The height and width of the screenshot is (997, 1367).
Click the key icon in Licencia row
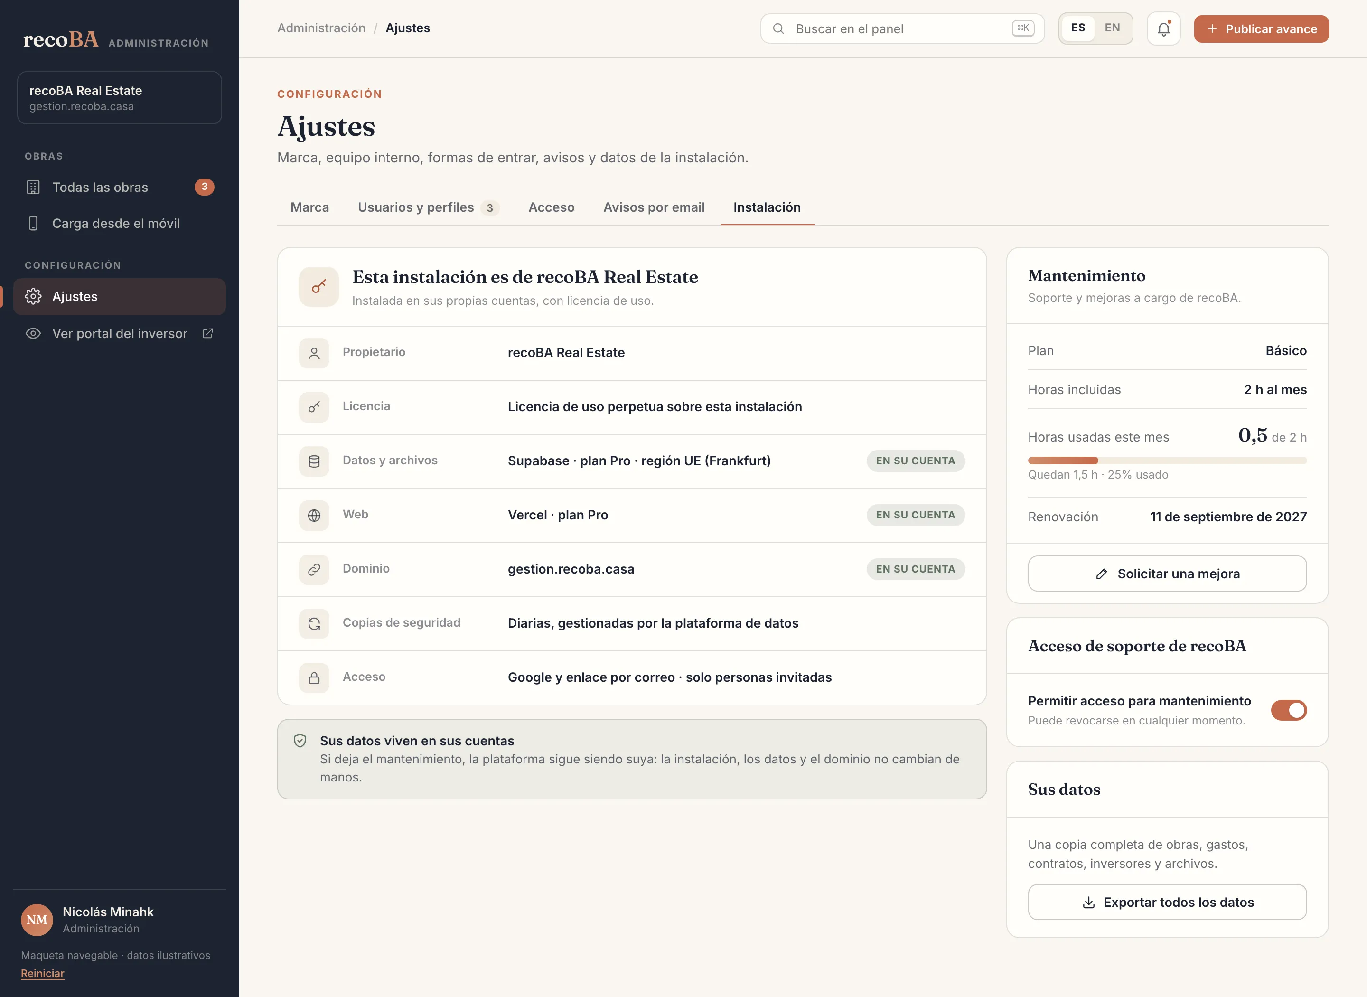tap(314, 407)
